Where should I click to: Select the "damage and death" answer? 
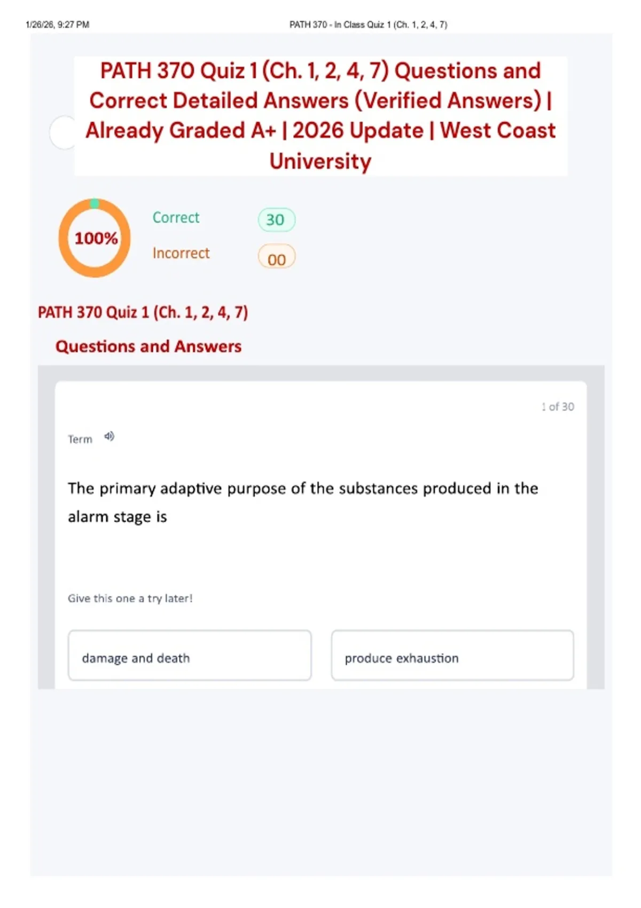tap(190, 655)
